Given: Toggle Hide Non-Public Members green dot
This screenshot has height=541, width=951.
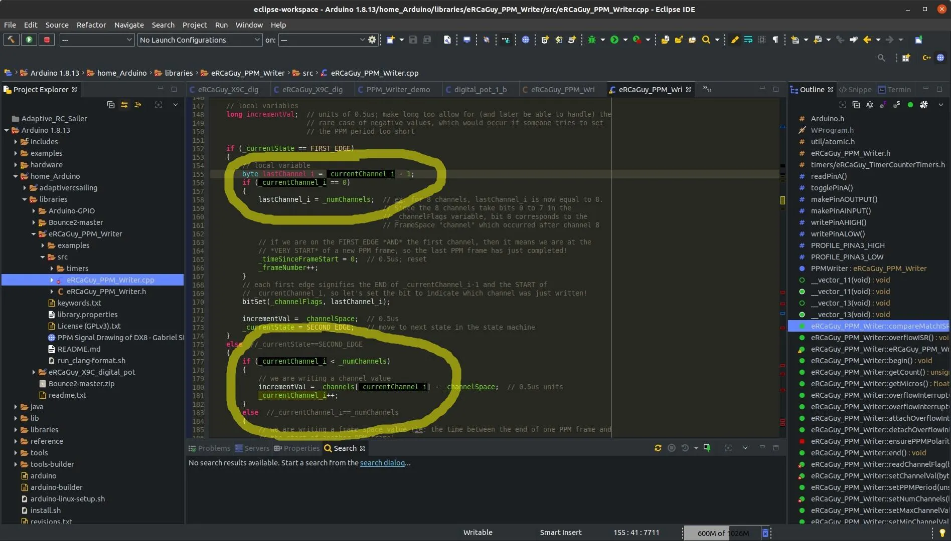Looking at the screenshot, I should click(910, 105).
